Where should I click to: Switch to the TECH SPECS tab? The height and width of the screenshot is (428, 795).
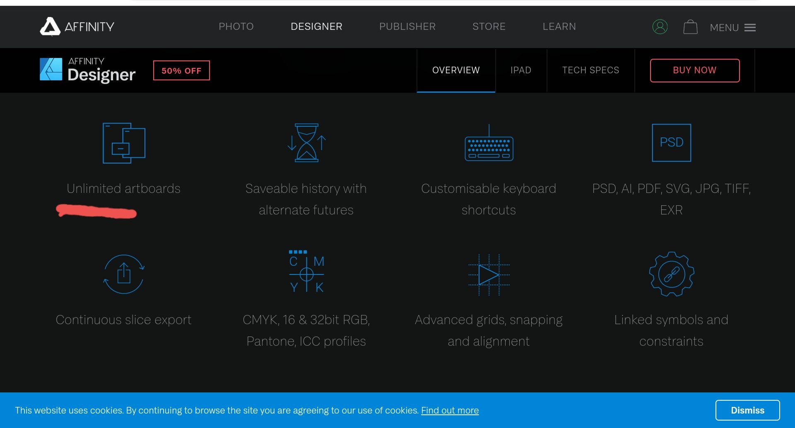pyautogui.click(x=591, y=70)
